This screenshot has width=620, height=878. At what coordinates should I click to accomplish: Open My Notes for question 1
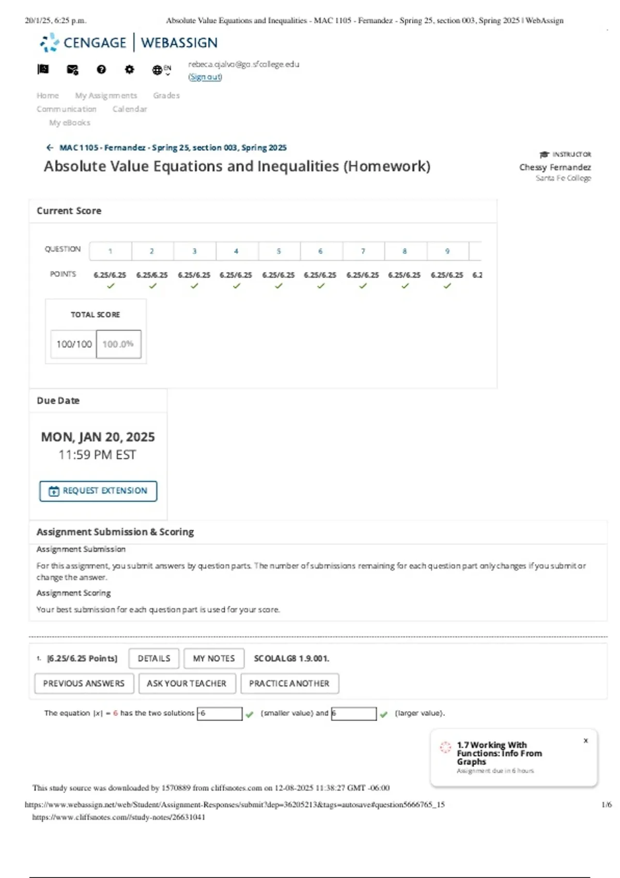tap(214, 658)
